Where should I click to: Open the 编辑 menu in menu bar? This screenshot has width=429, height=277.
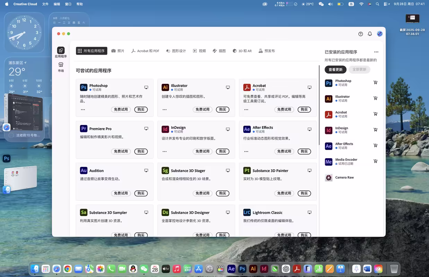point(57,4)
